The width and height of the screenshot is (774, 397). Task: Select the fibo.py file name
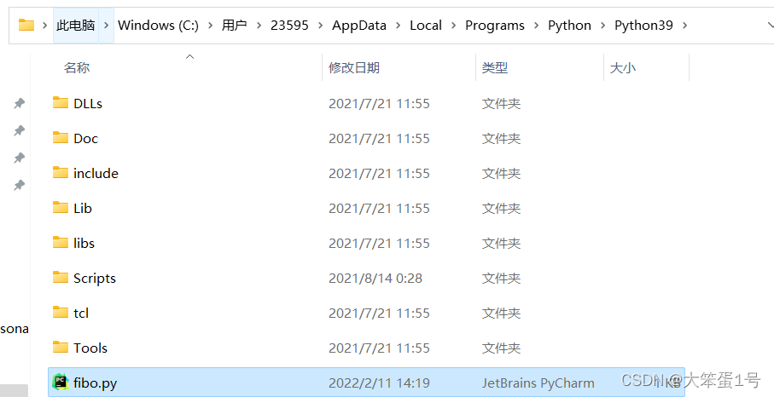[96, 383]
